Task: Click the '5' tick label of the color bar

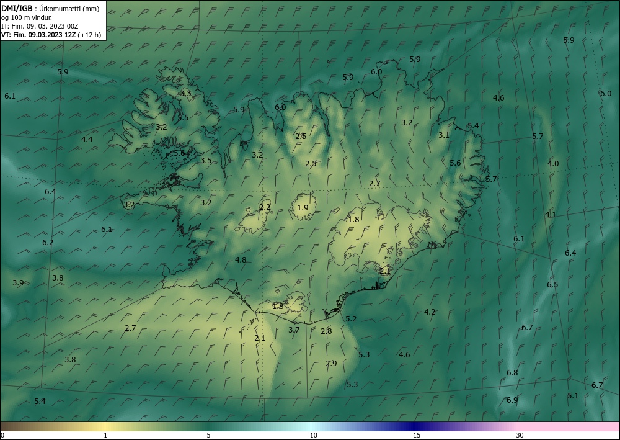Action: 208,435
